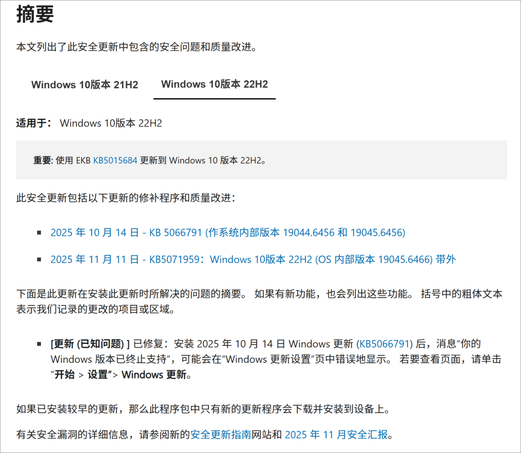Click the bold 设置 text
The height and width of the screenshot is (453, 521).
(x=97, y=374)
